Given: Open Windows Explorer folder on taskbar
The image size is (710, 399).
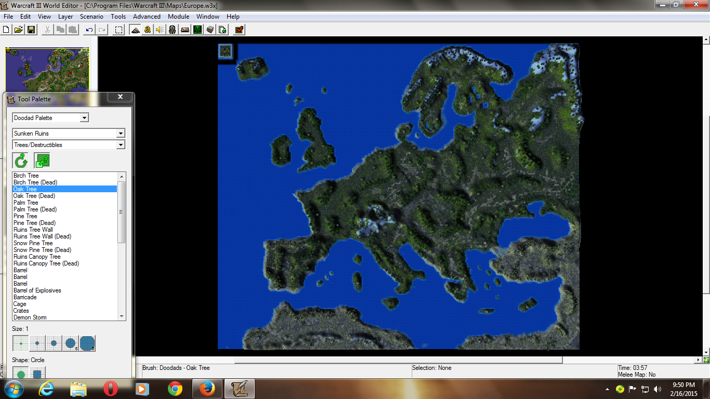Looking at the screenshot, I should click(78, 389).
